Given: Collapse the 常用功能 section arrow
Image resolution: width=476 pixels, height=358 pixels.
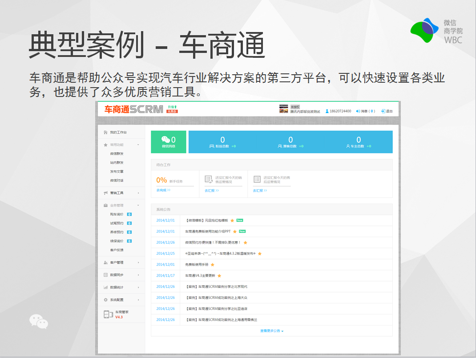Looking at the screenshot, I should point(138,145).
